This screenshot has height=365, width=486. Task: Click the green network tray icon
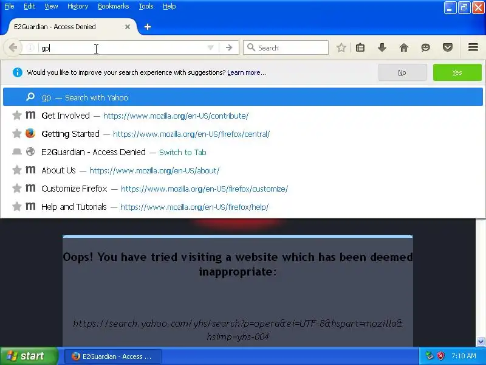pyautogui.click(x=430, y=356)
